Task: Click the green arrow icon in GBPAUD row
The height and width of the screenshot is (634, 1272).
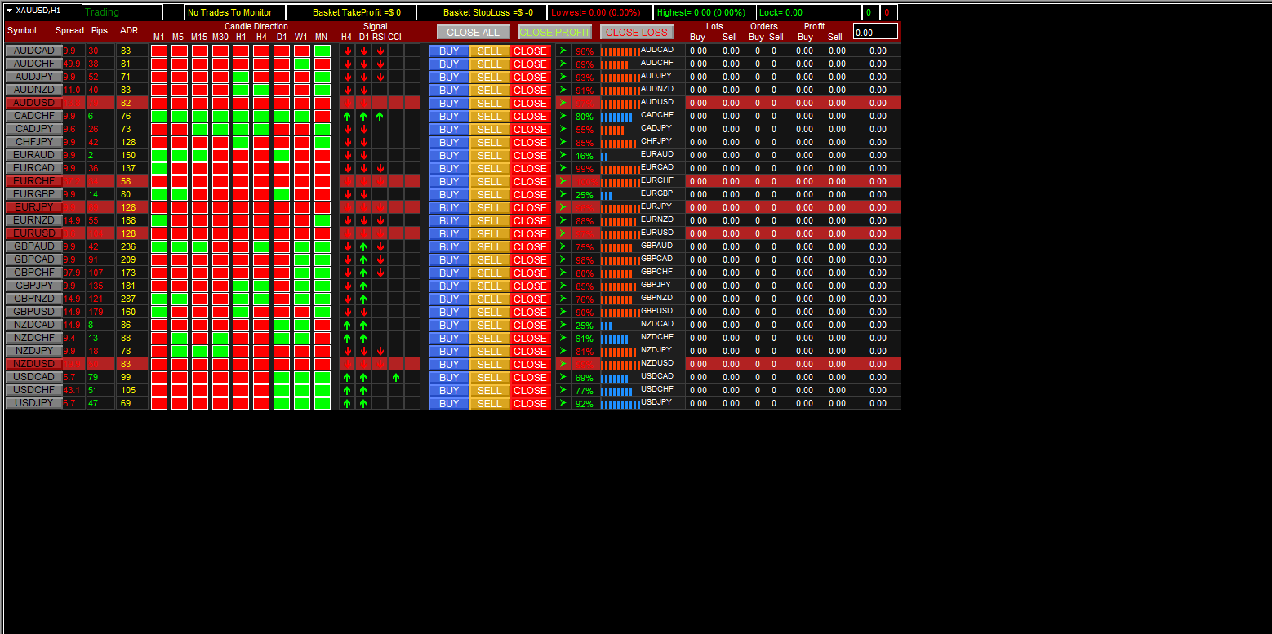Action: [x=563, y=246]
